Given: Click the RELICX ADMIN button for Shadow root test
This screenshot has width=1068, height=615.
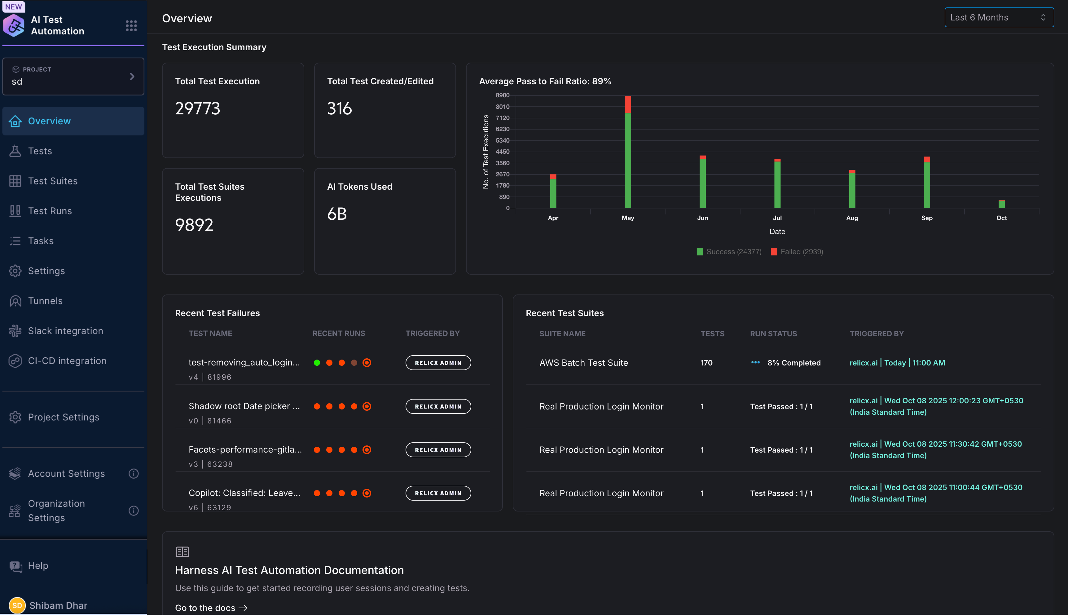Looking at the screenshot, I should coord(438,406).
